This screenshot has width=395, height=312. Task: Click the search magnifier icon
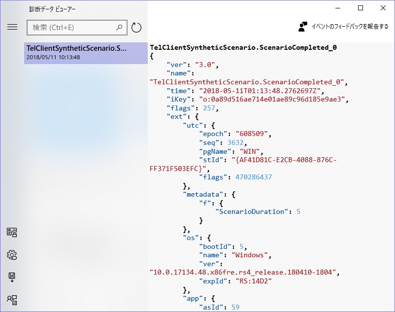(119, 27)
